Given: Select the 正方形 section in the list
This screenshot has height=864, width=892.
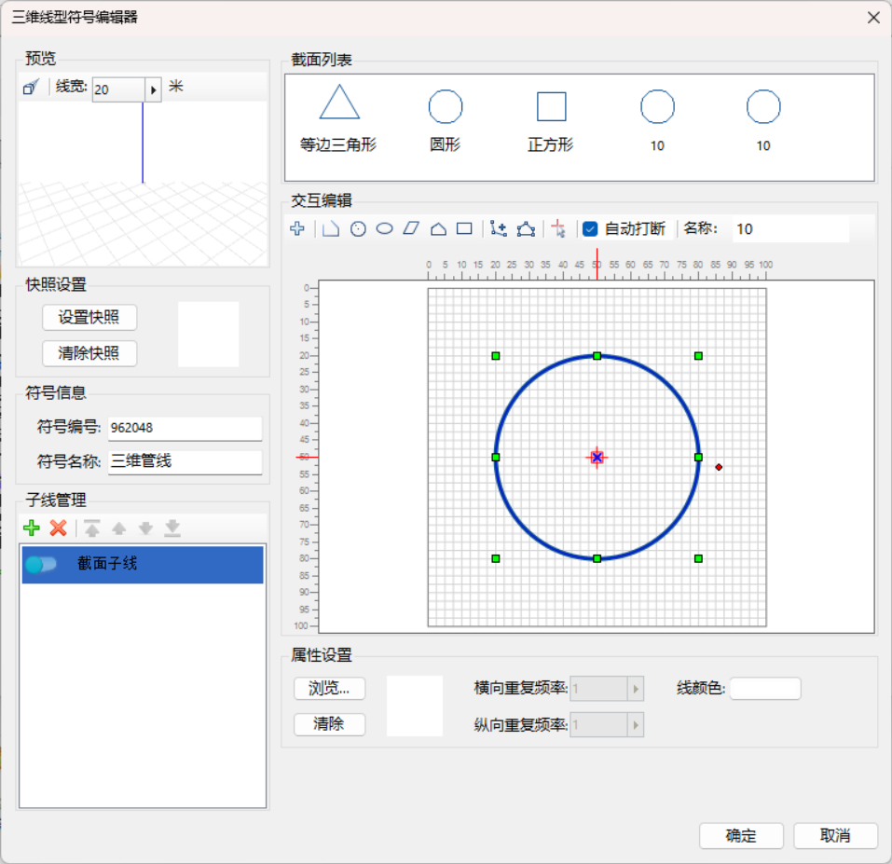Looking at the screenshot, I should (551, 117).
